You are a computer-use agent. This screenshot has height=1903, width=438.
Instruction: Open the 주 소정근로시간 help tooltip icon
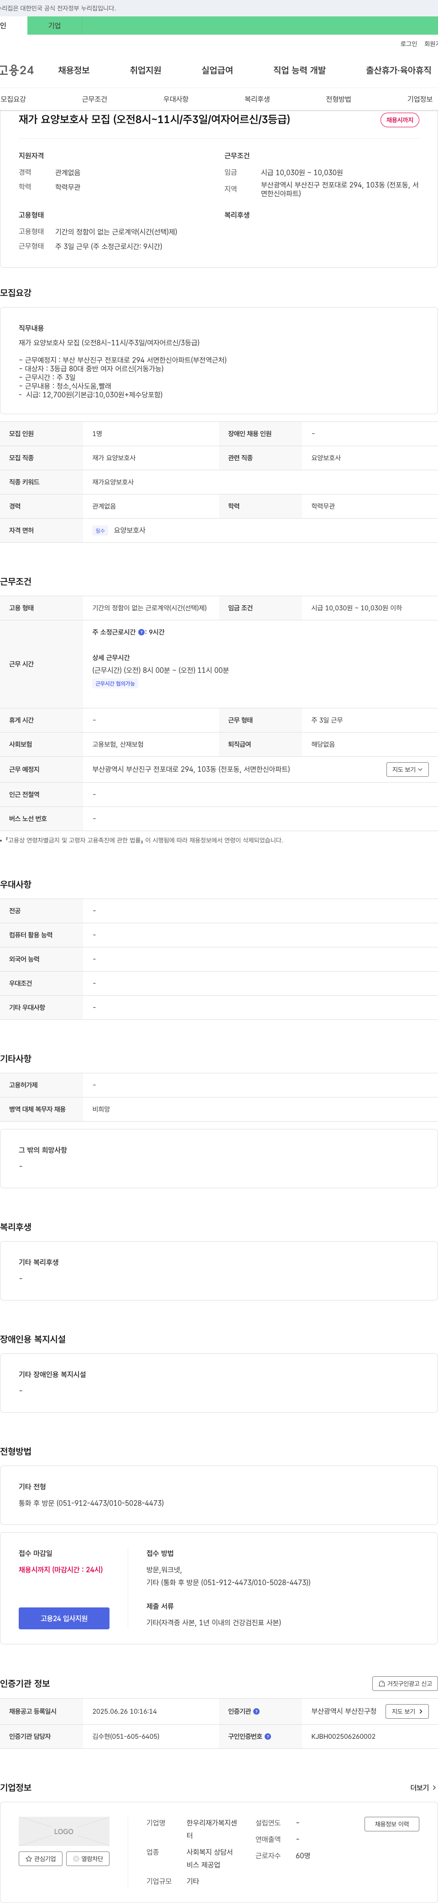pos(142,632)
